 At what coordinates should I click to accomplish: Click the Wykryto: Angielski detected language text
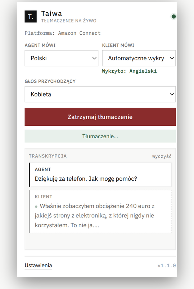click(129, 71)
